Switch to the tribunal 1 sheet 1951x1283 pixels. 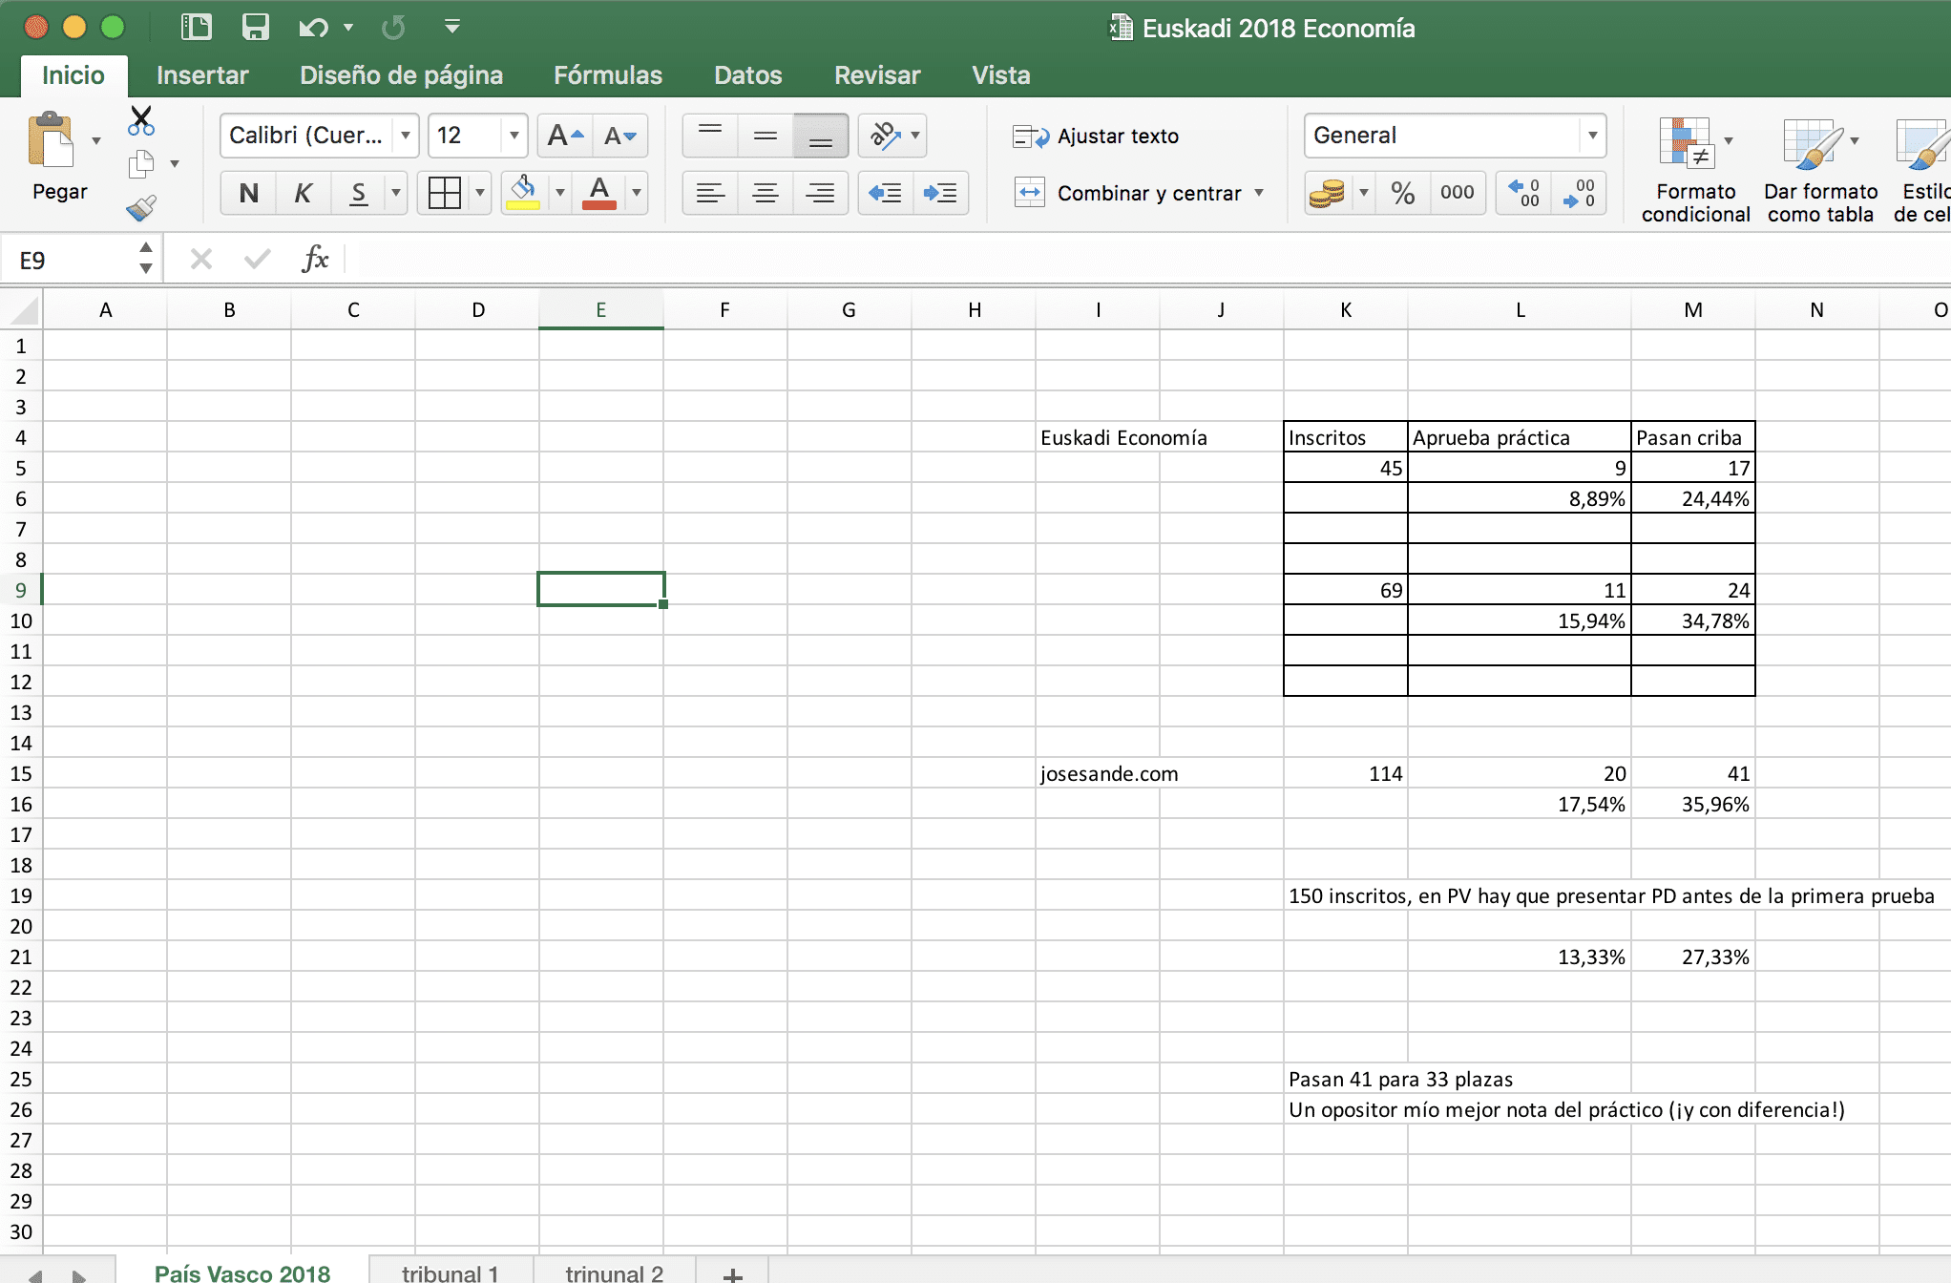(x=450, y=1272)
